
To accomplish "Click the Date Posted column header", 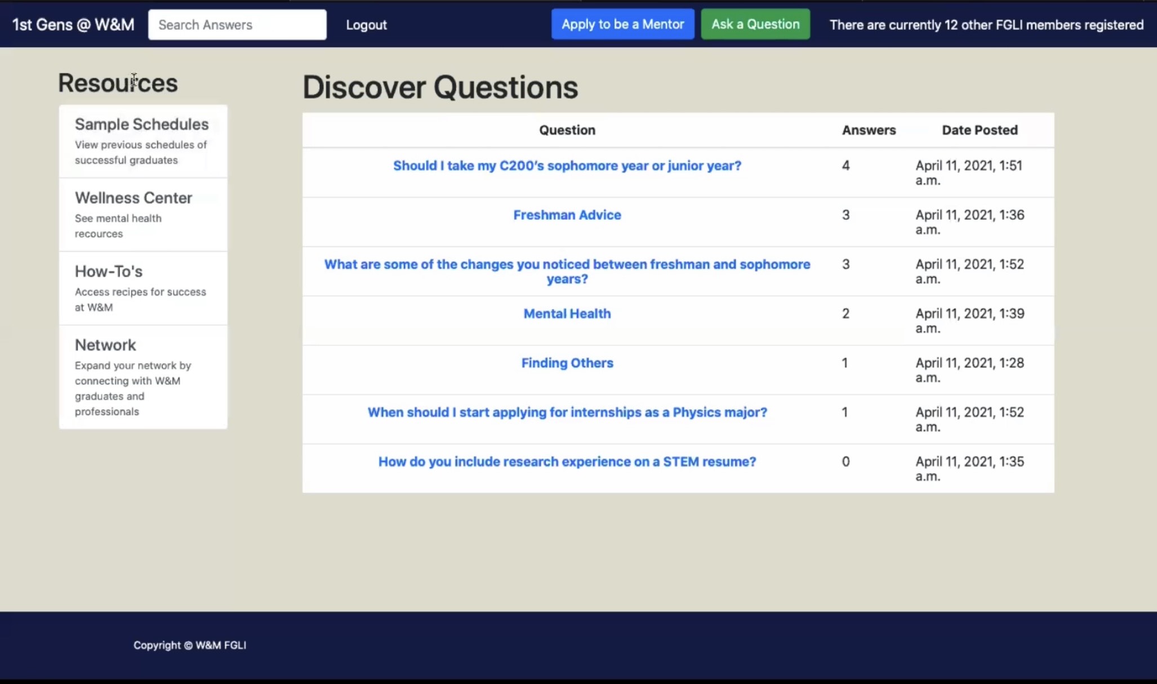I will pos(979,130).
